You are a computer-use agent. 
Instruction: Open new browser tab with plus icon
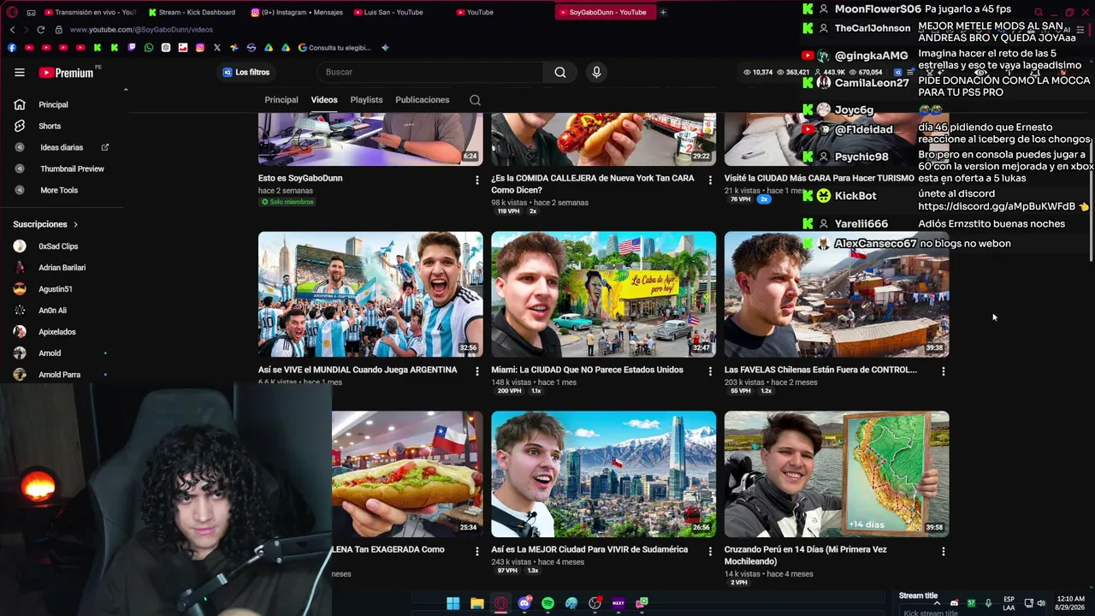663,12
